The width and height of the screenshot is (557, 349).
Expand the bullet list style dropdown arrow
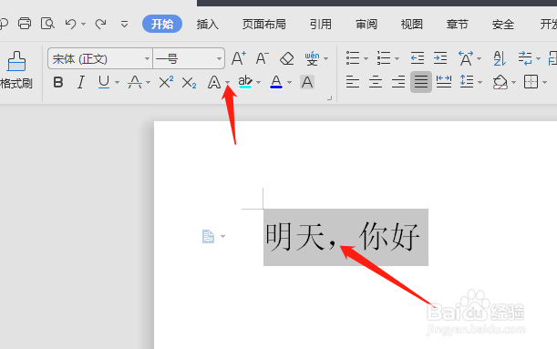(x=366, y=58)
